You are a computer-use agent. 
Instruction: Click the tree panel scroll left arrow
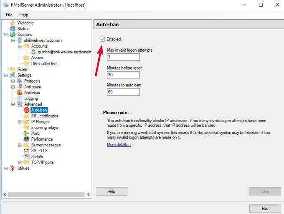pos(5,194)
